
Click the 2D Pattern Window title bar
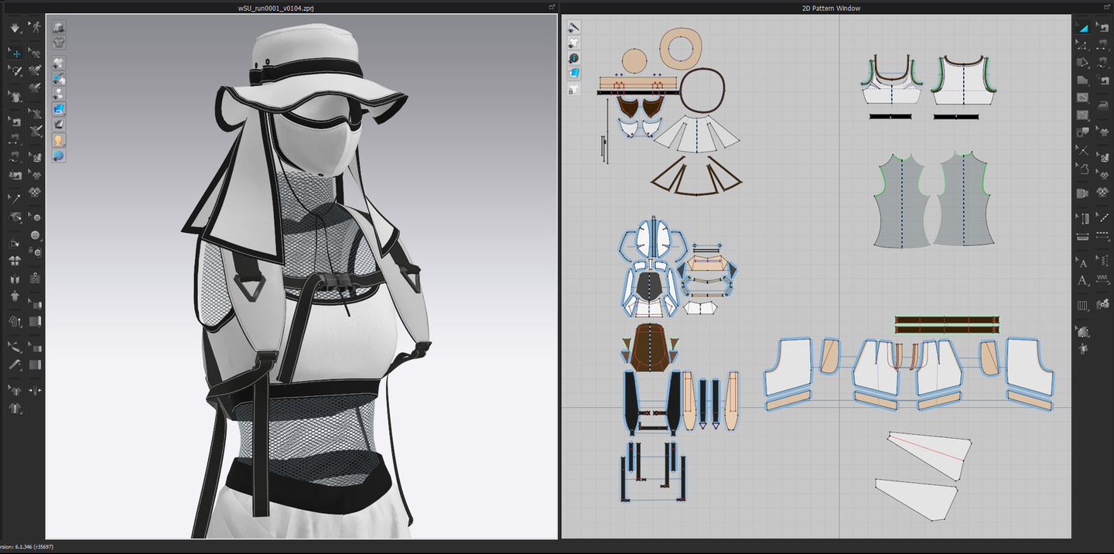point(831,8)
